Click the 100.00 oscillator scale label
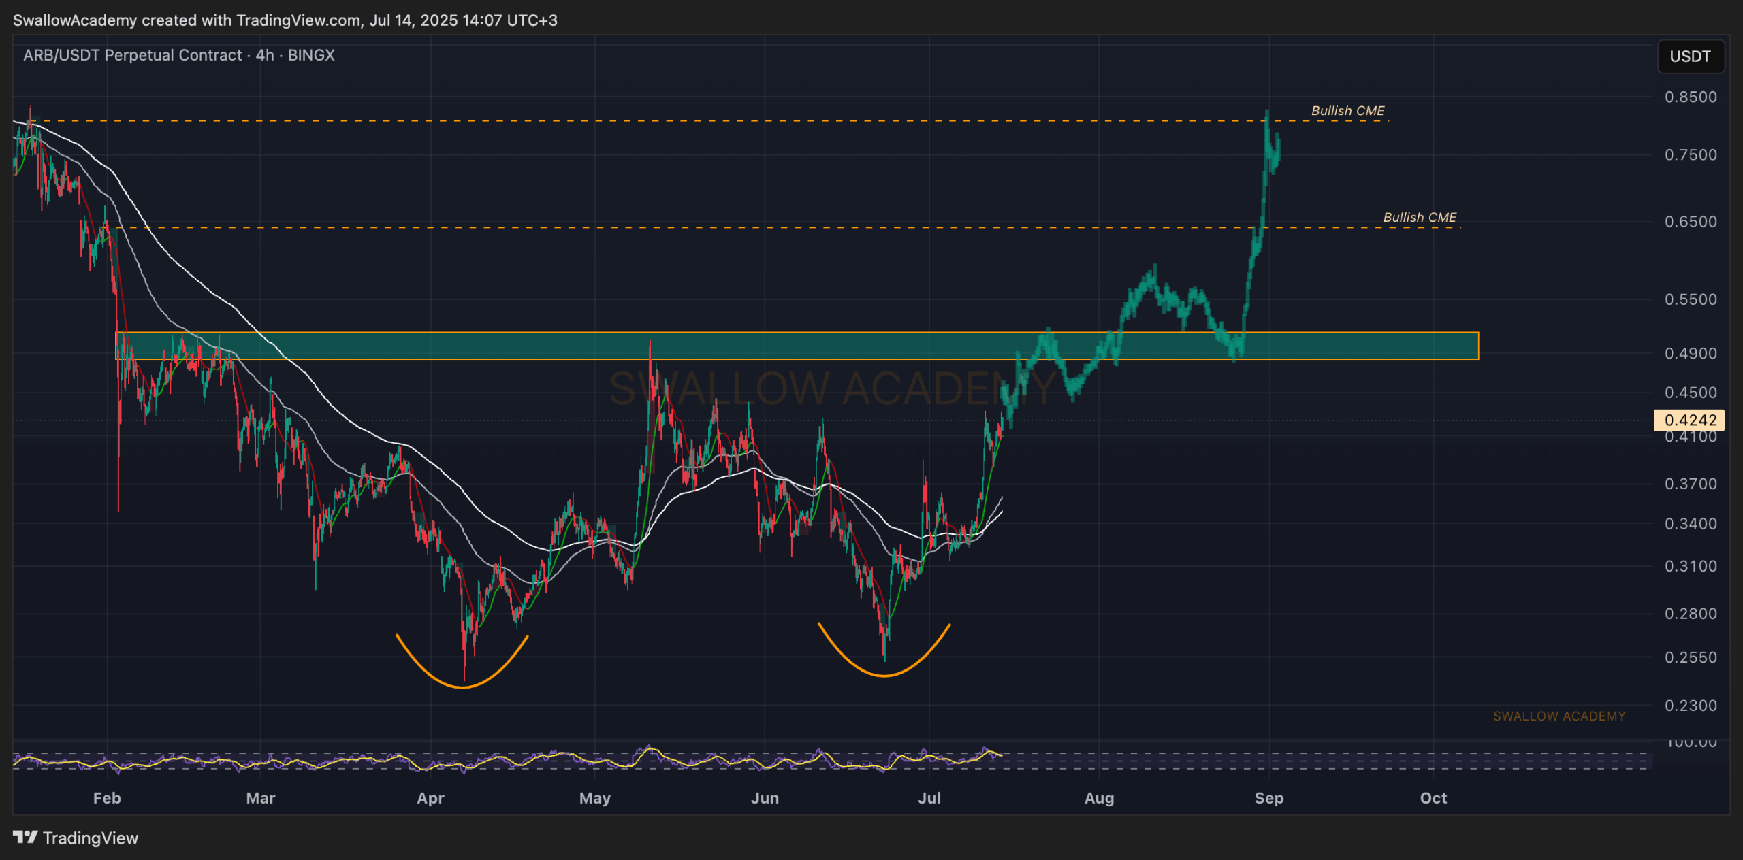 [1691, 743]
